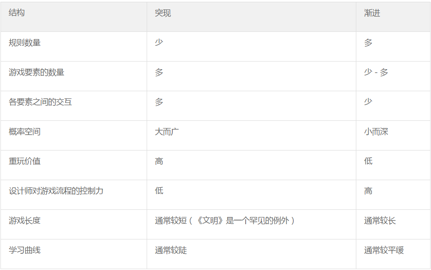Click the 通常较陡 cell
Viewport: 431px width, 270px height.
pos(251,254)
